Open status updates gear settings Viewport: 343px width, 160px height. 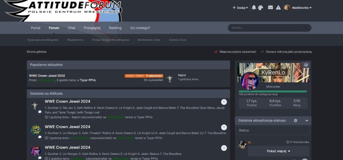[296, 121]
